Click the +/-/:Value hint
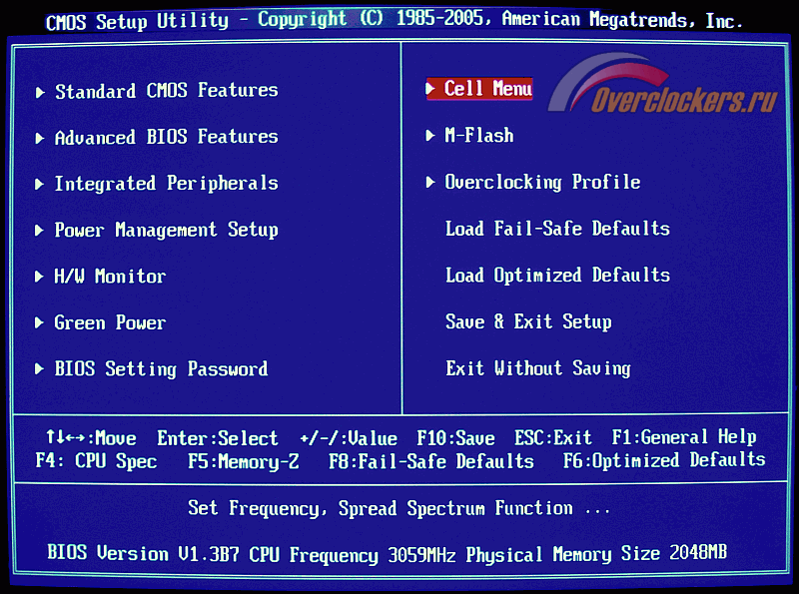 coord(349,438)
